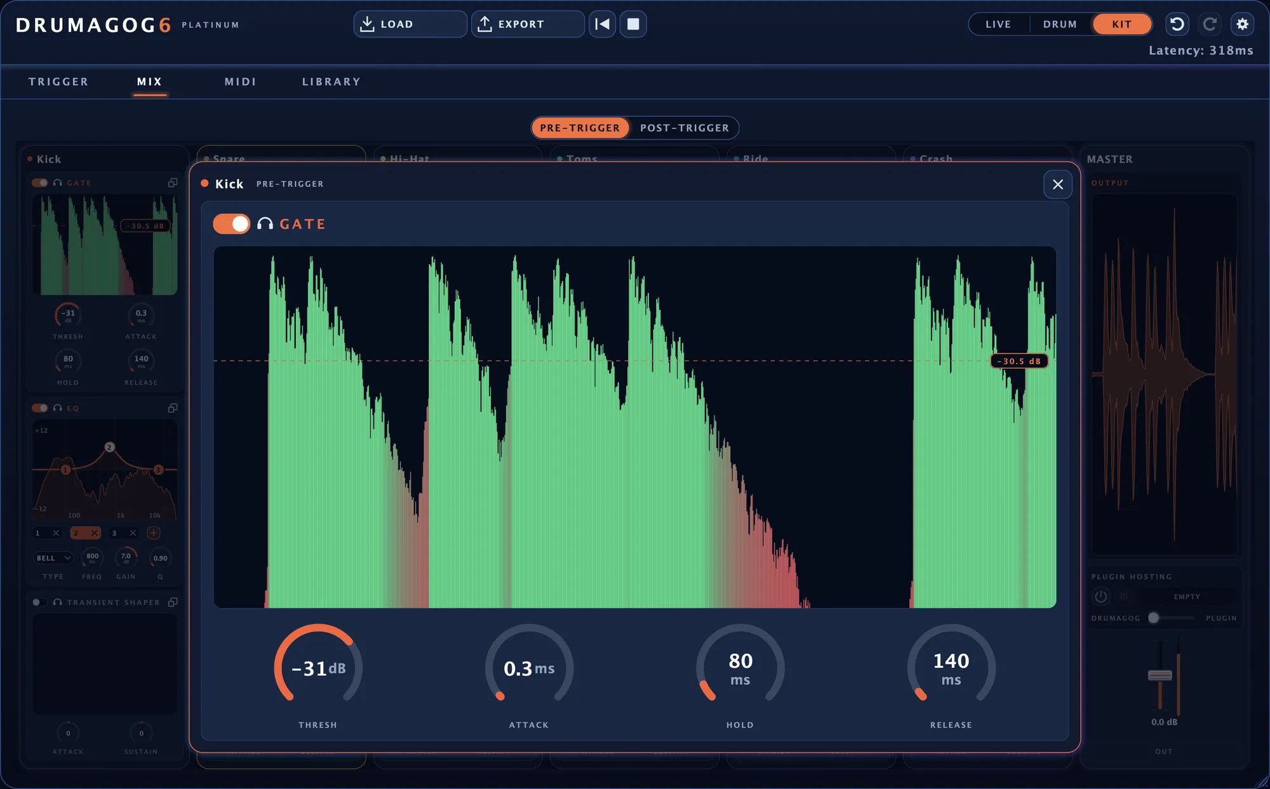Click the Gate headphones icon in the Kick strip
The width and height of the screenshot is (1270, 789).
click(x=58, y=183)
